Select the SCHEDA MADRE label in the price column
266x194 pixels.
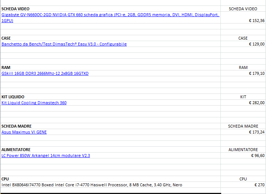point(243,126)
